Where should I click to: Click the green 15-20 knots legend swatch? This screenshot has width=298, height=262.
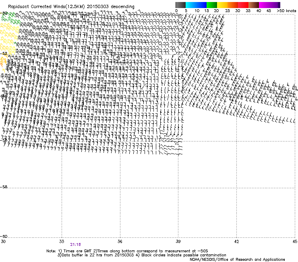[x=212, y=5]
